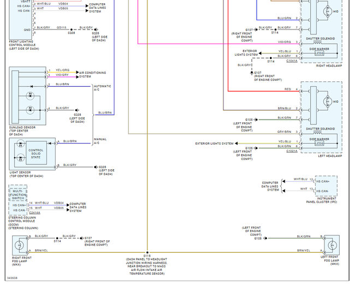
Task: Click the Shutter Solenoid label in Left Headlamp
Action: 320,129
